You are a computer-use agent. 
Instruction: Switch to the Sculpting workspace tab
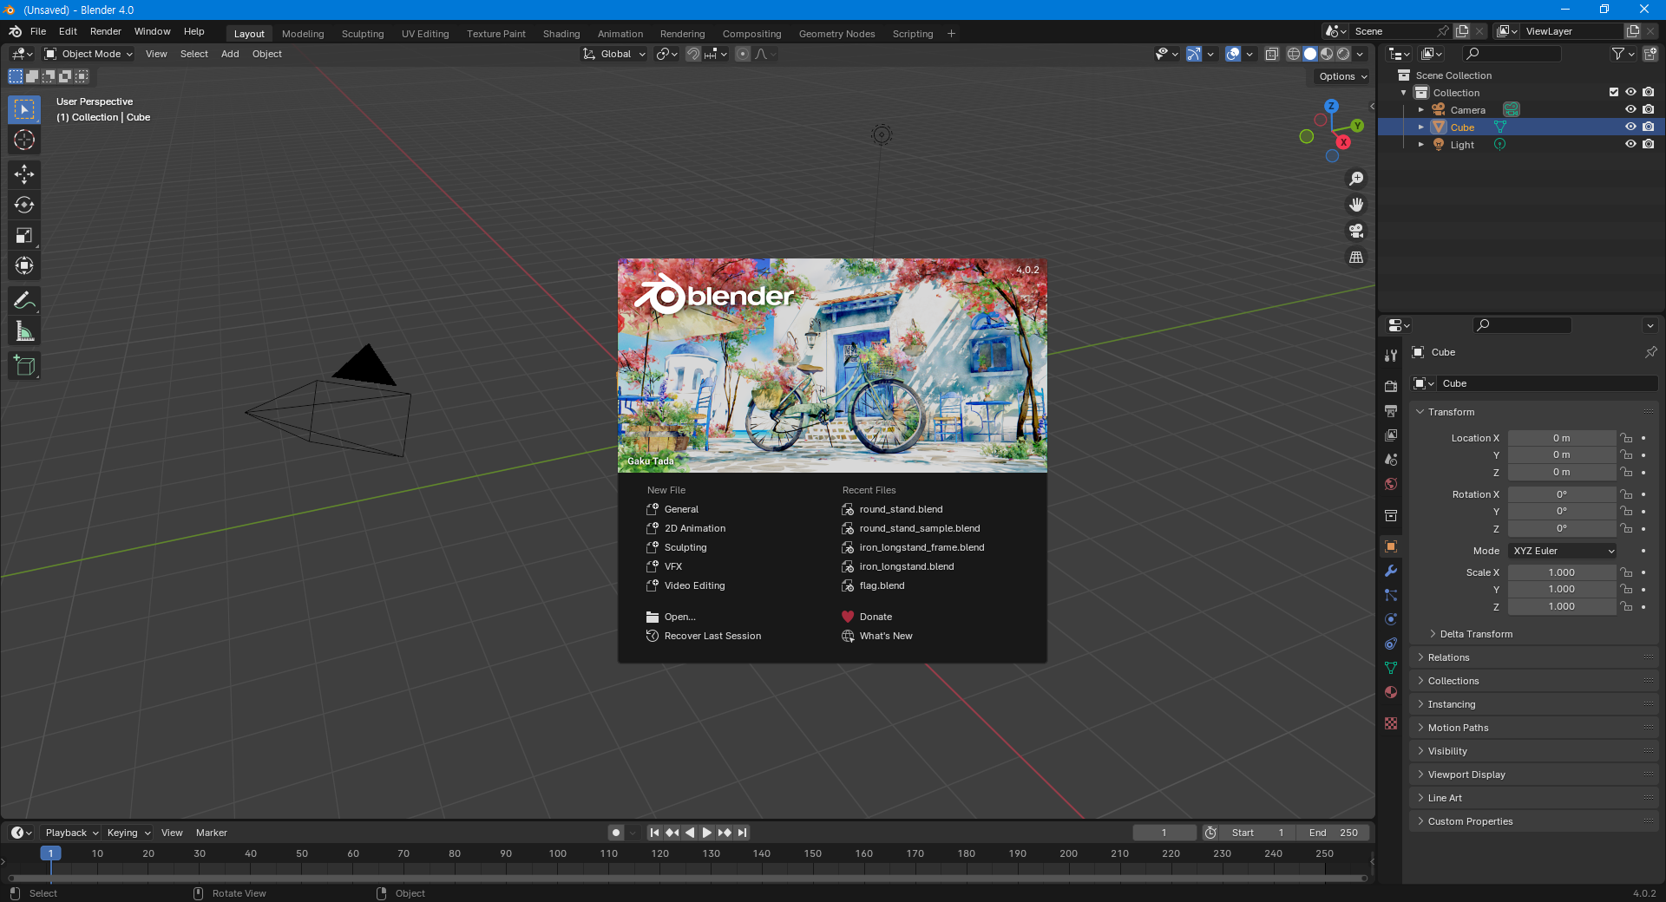363,34
